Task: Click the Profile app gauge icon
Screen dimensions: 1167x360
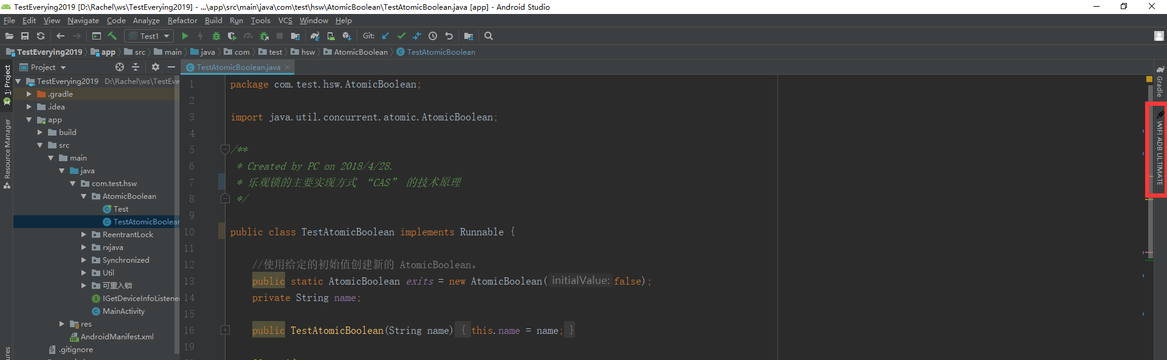Action: pyautogui.click(x=247, y=36)
